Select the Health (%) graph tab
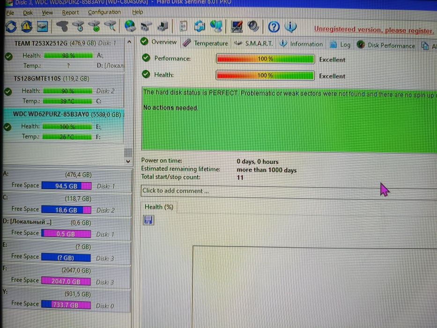Viewport: 437px width, 328px height. (x=159, y=207)
